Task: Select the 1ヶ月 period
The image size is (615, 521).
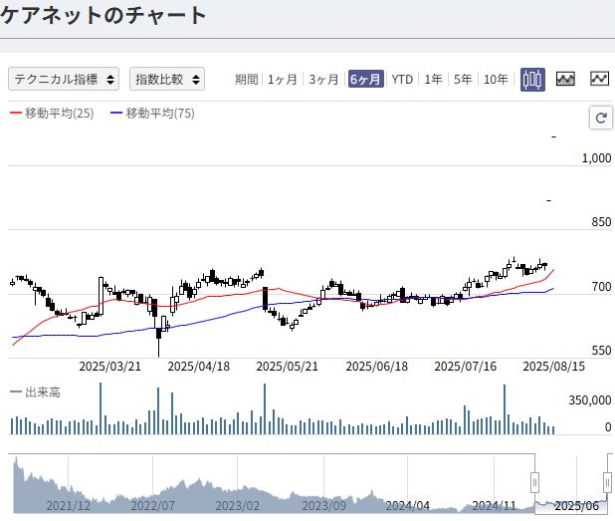Action: pyautogui.click(x=282, y=80)
